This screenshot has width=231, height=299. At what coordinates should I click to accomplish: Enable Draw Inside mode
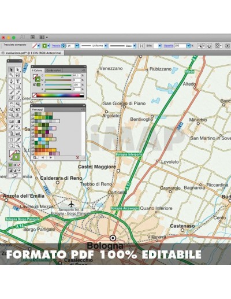pyautogui.click(x=18, y=170)
